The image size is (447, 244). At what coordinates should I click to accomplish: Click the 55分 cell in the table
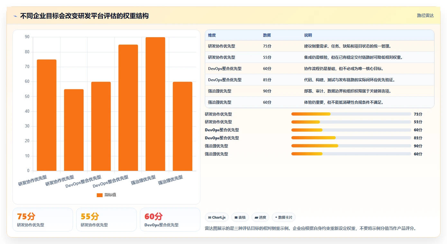click(x=267, y=57)
